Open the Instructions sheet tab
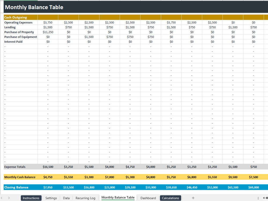Image resolution: width=268 pixels, height=201 pixels. (31, 198)
